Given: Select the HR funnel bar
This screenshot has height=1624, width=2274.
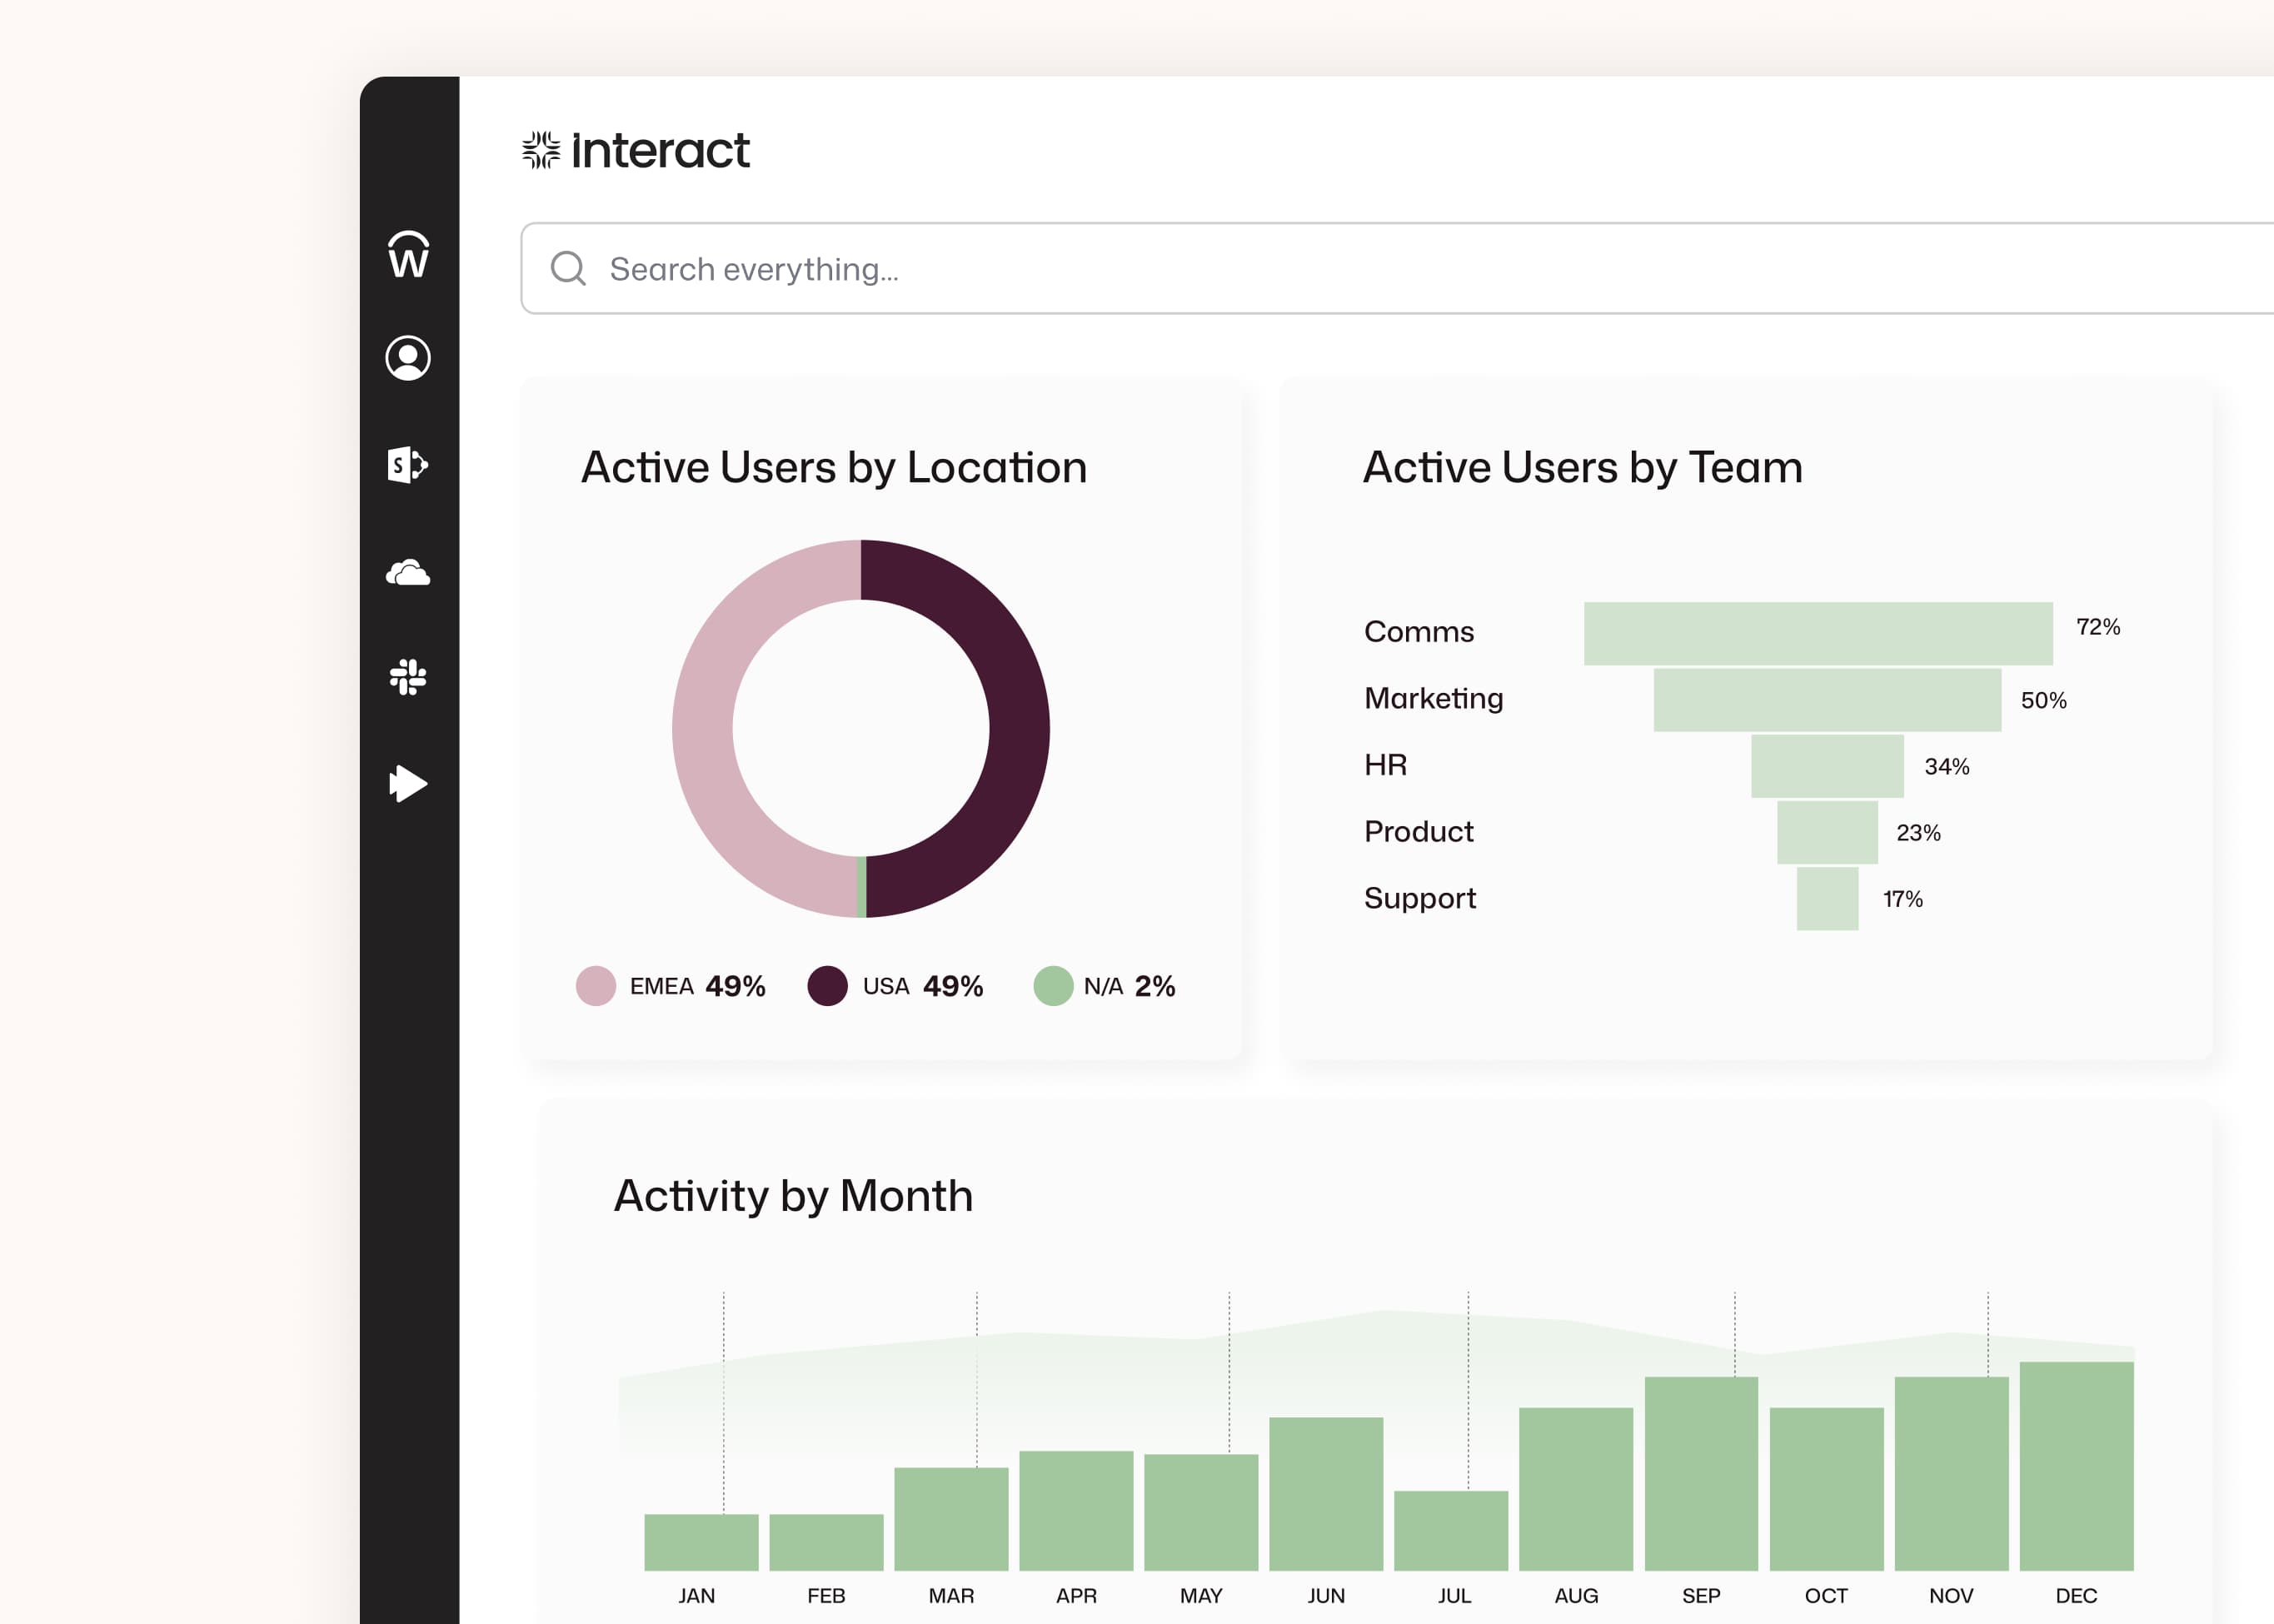Looking at the screenshot, I should coord(1827,766).
